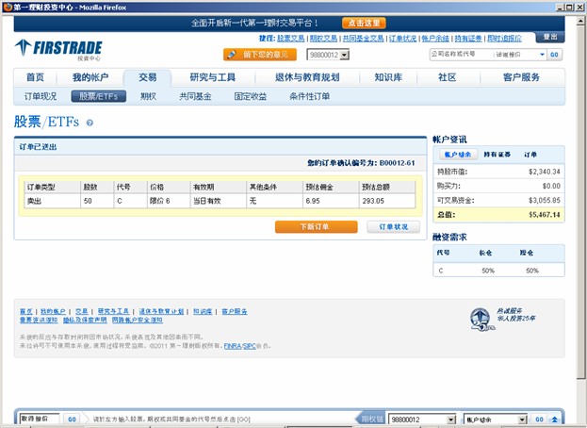Select the 期权 sub-tab
Screen dimensions: 587x428
click(148, 96)
